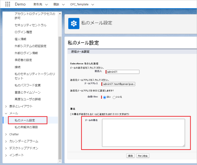197x165 pixels.
Task: Click the sidebar scrollbar up arrow
Action: pos(60,13)
